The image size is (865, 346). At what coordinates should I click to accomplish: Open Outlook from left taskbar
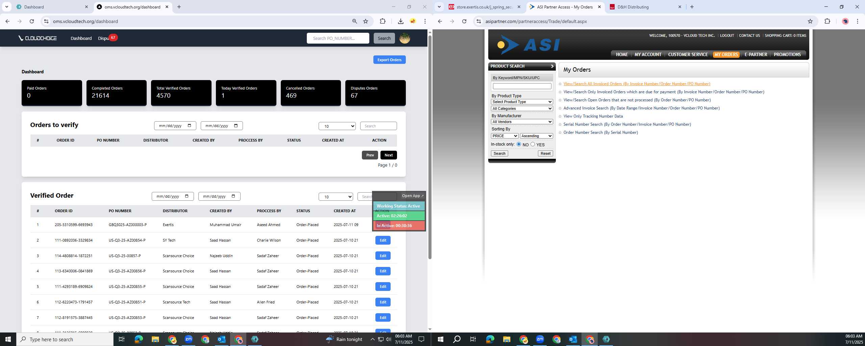click(221, 339)
